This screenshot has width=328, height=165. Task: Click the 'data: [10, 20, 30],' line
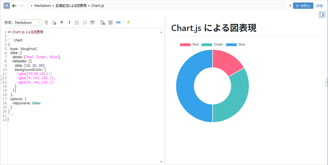[30, 65]
